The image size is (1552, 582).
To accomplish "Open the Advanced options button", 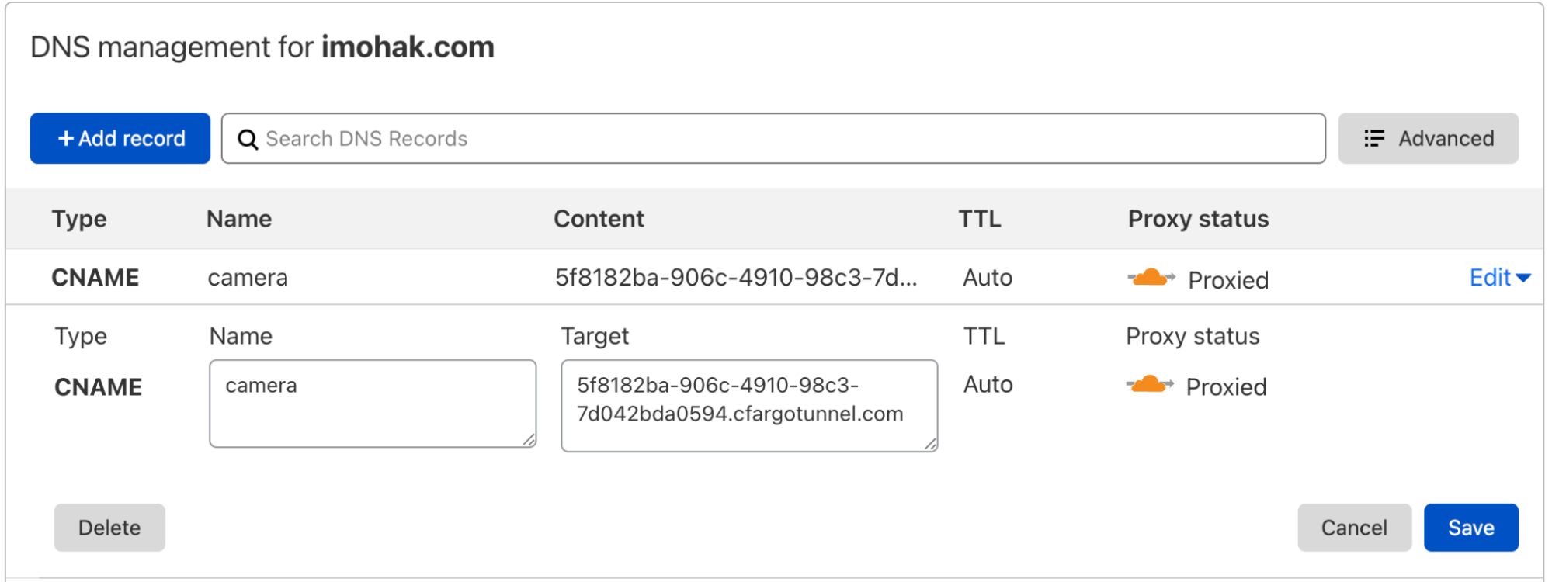I will (1428, 139).
